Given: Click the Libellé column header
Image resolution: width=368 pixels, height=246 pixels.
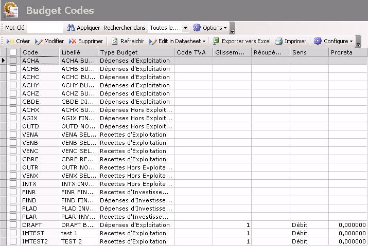Looking at the screenshot, I should pyautogui.click(x=78, y=52).
